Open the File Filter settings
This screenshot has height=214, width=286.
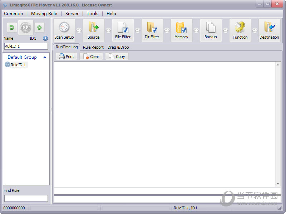[x=123, y=30]
